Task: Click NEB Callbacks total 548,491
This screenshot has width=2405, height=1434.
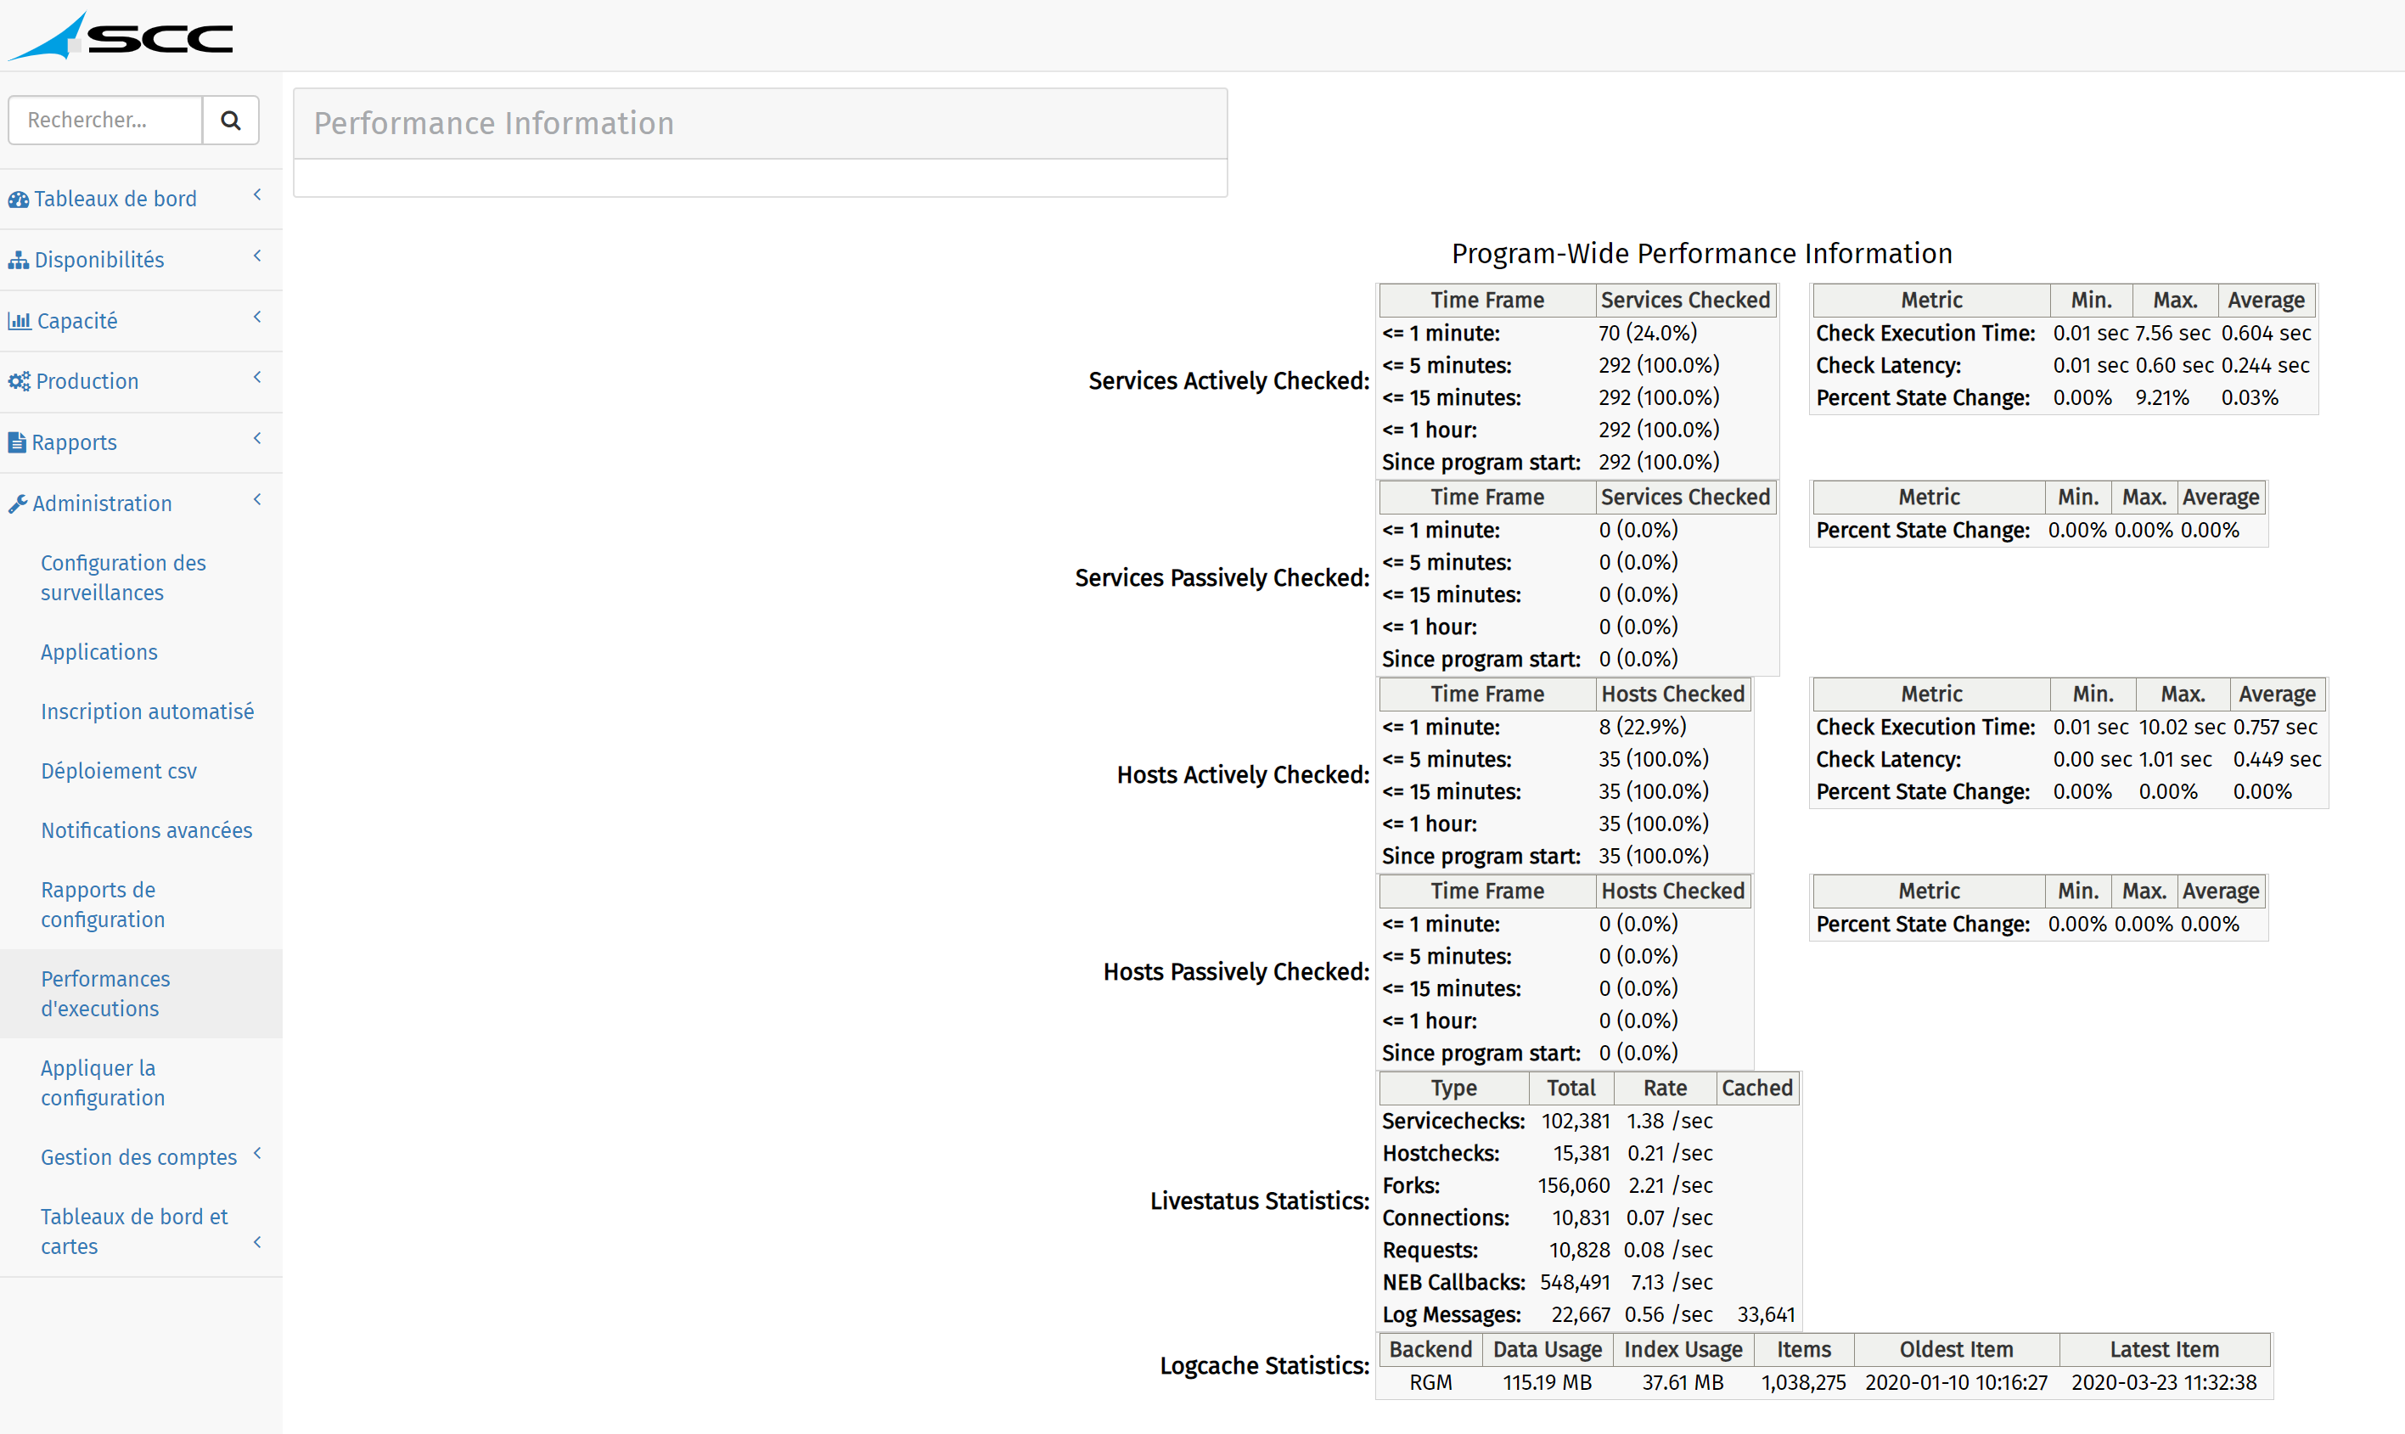Action: [x=1575, y=1282]
